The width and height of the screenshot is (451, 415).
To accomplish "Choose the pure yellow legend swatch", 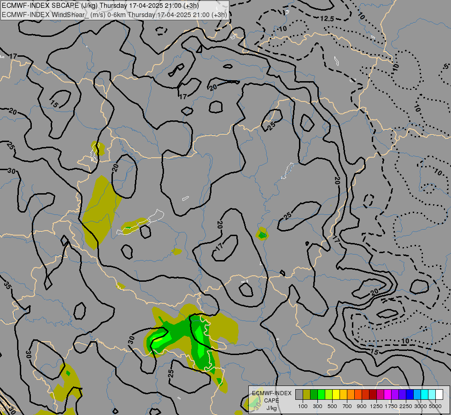I will point(336,394).
